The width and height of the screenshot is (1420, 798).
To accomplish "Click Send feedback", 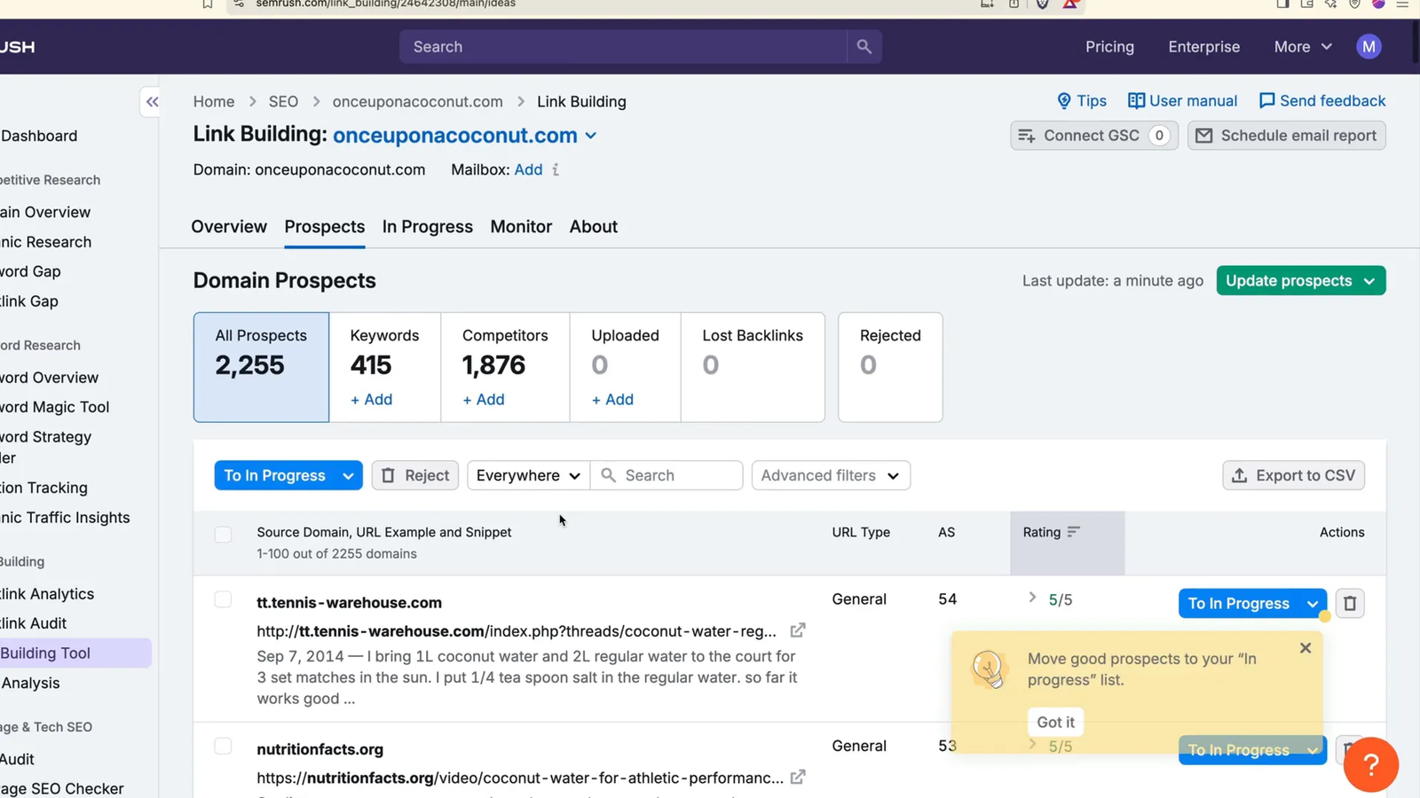I will (1322, 101).
